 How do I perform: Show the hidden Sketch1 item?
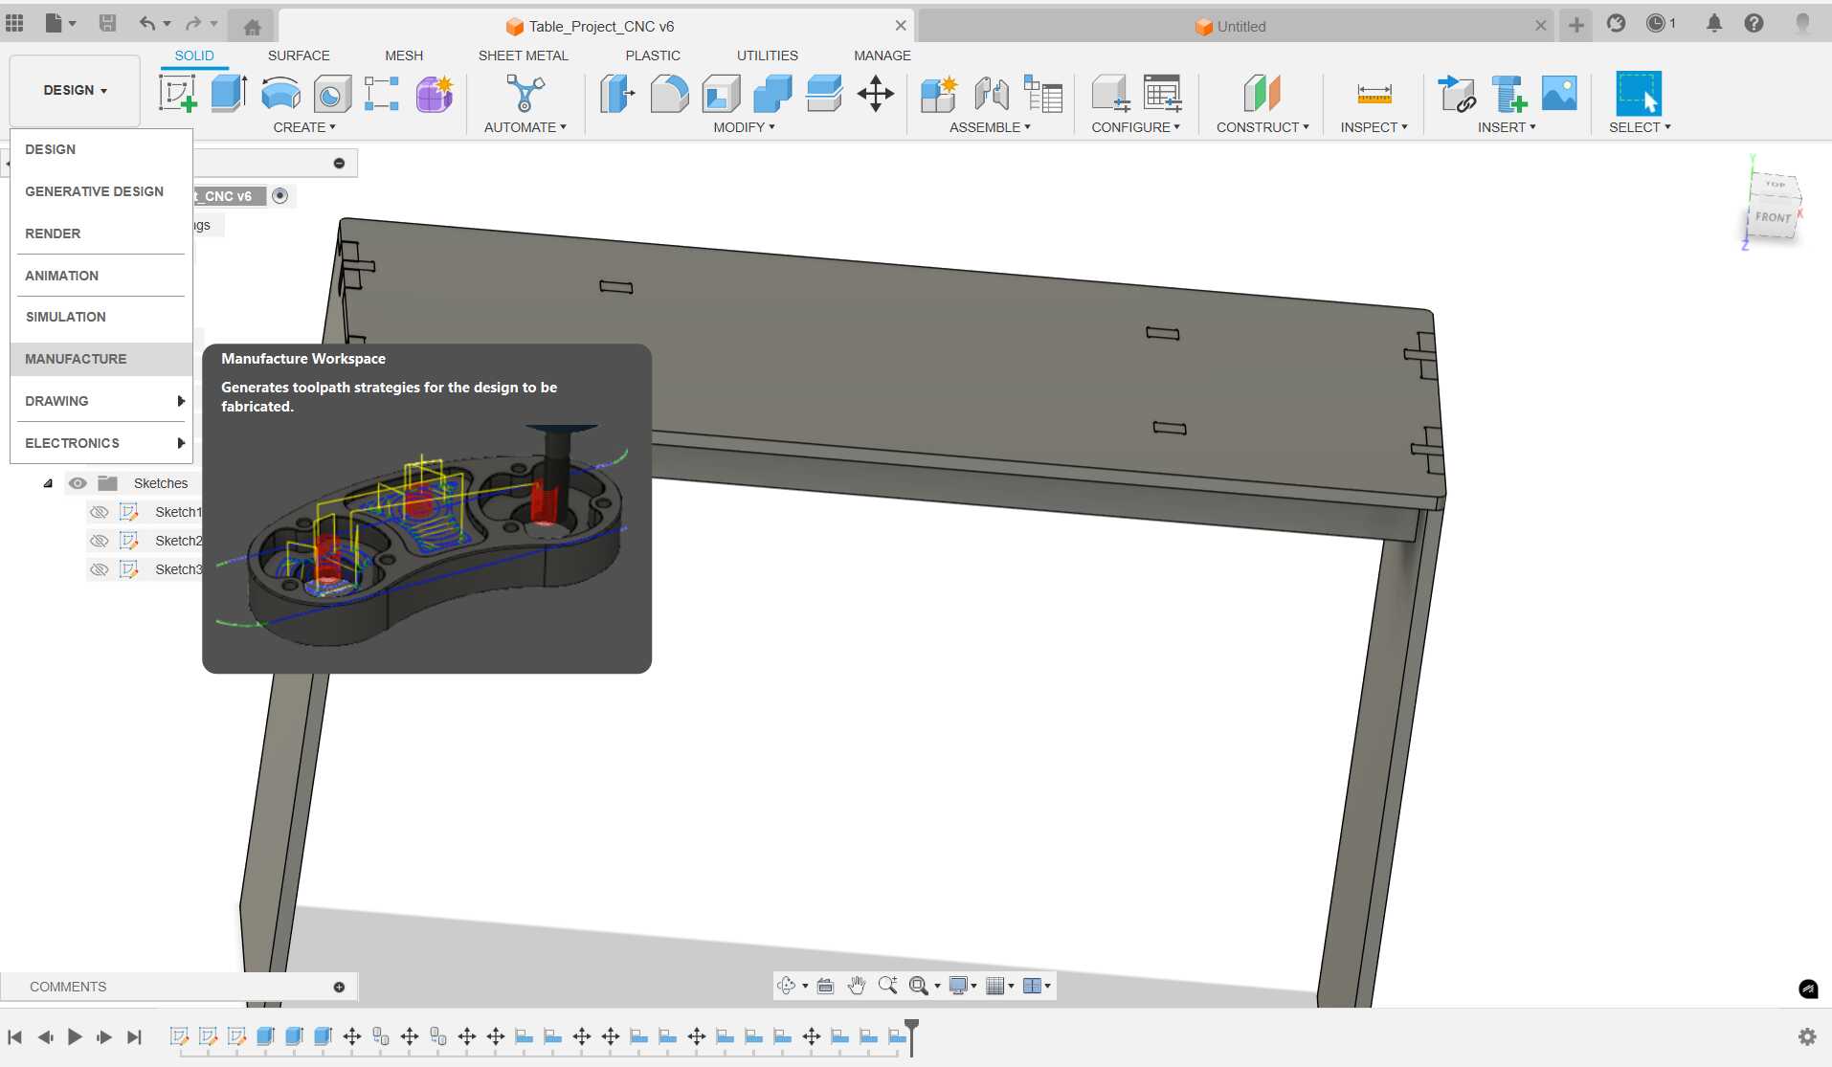coord(99,512)
